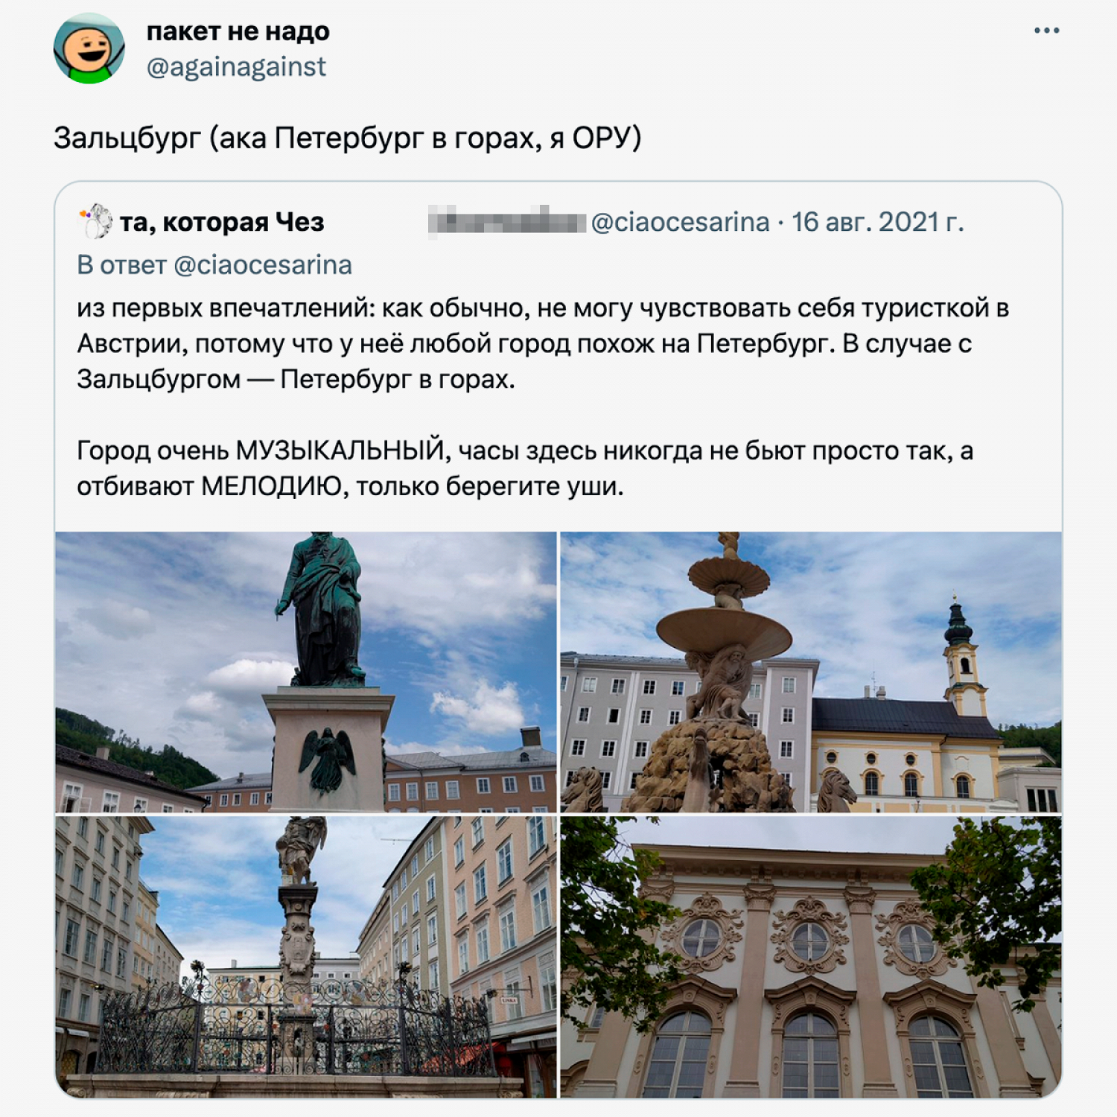The width and height of the screenshot is (1117, 1117).
Task: Open the @ciaocesarina handle beside the date
Action: [680, 222]
